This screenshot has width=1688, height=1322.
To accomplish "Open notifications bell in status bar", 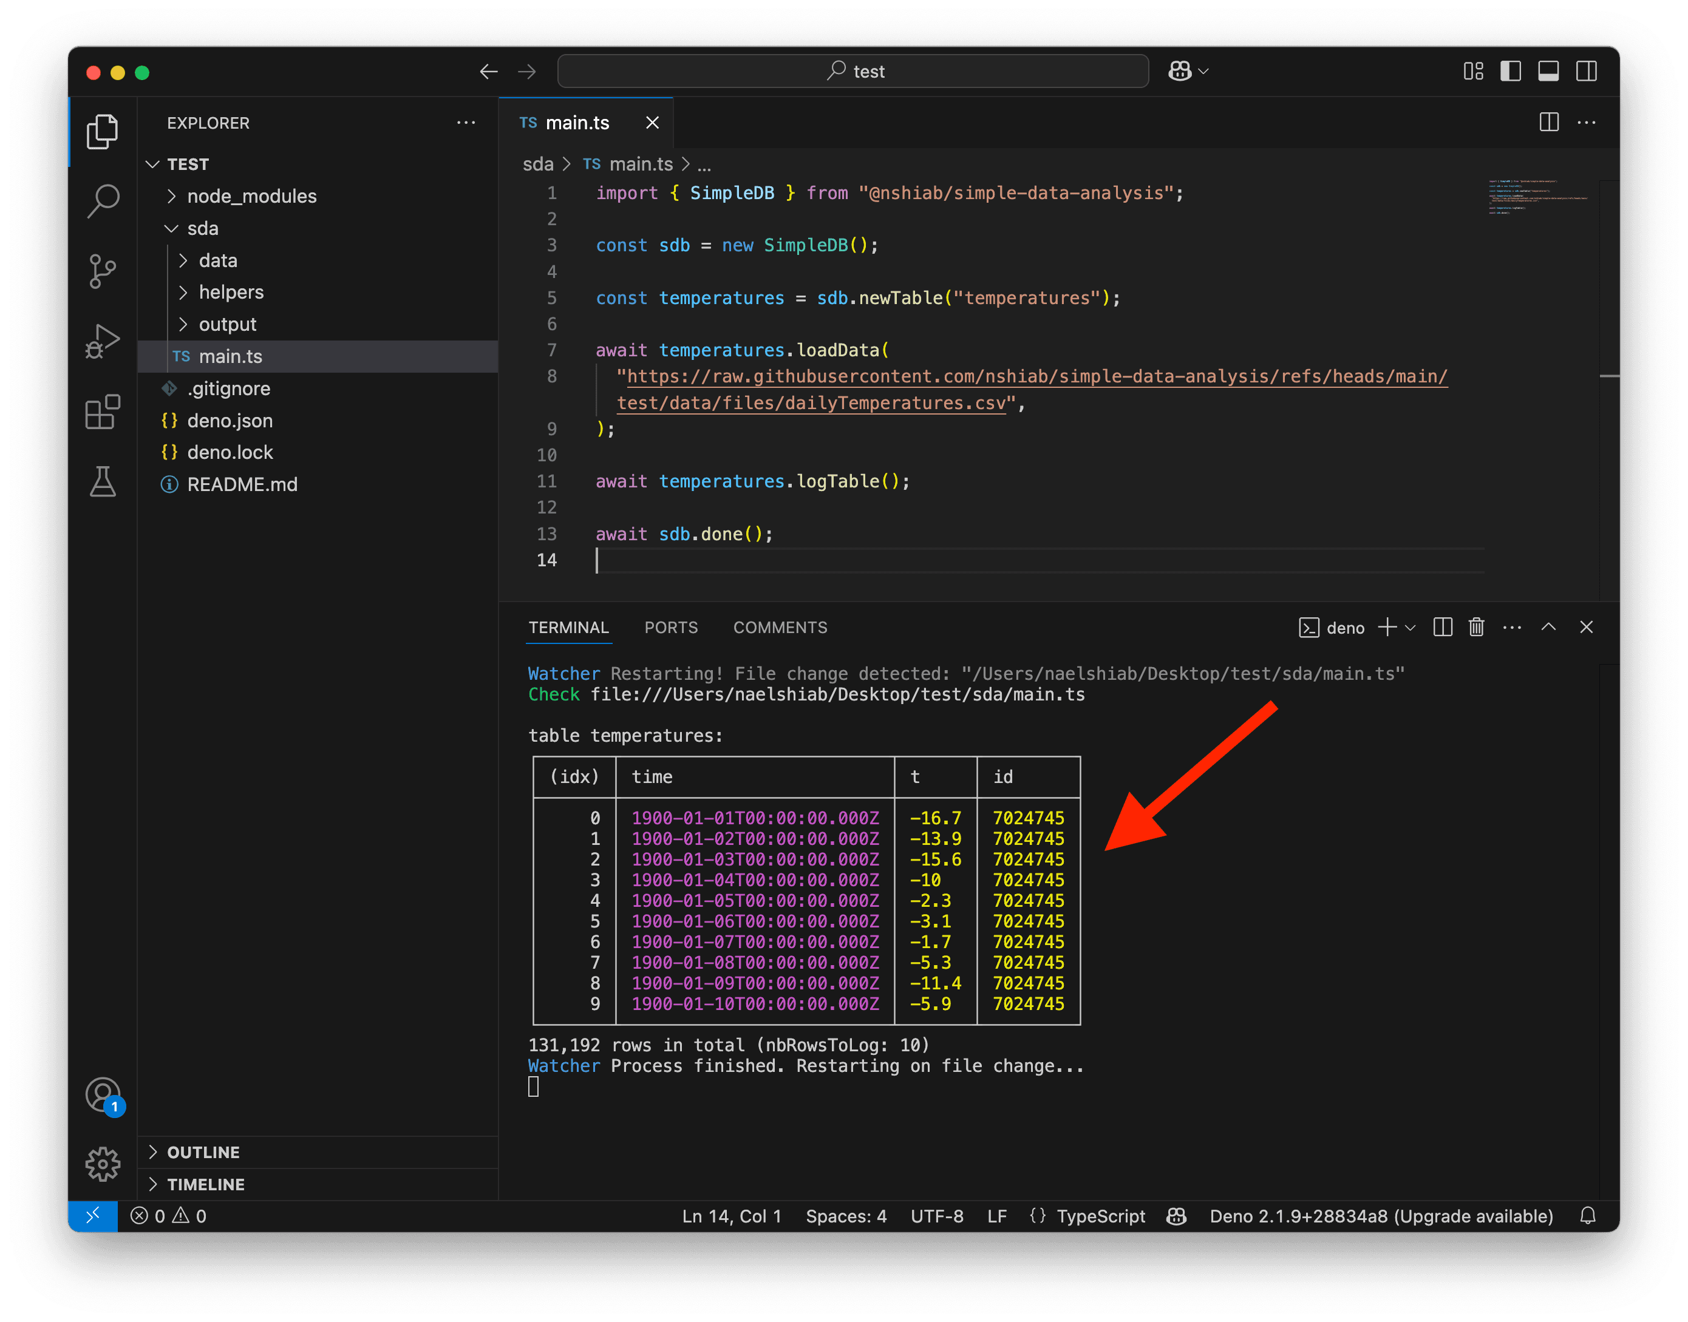I will coord(1587,1215).
